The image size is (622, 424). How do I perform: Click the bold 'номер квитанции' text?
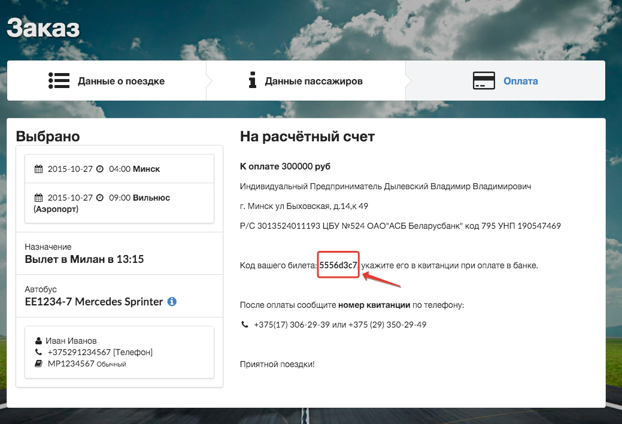coord(374,305)
